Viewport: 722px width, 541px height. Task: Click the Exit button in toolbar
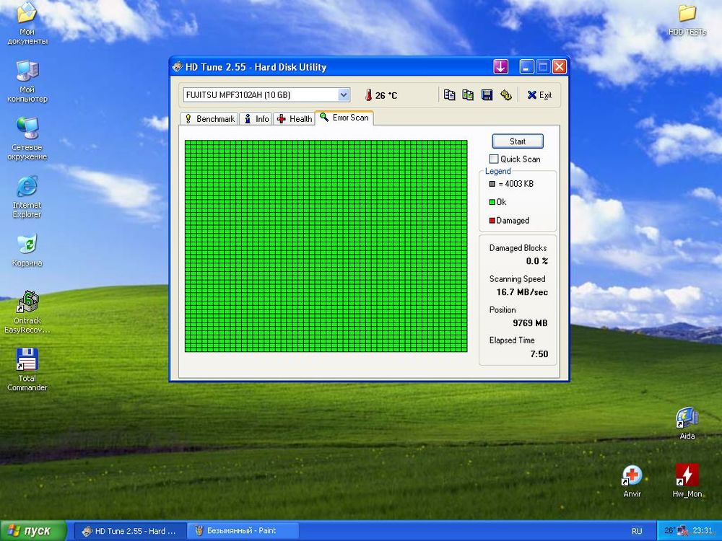[539, 95]
